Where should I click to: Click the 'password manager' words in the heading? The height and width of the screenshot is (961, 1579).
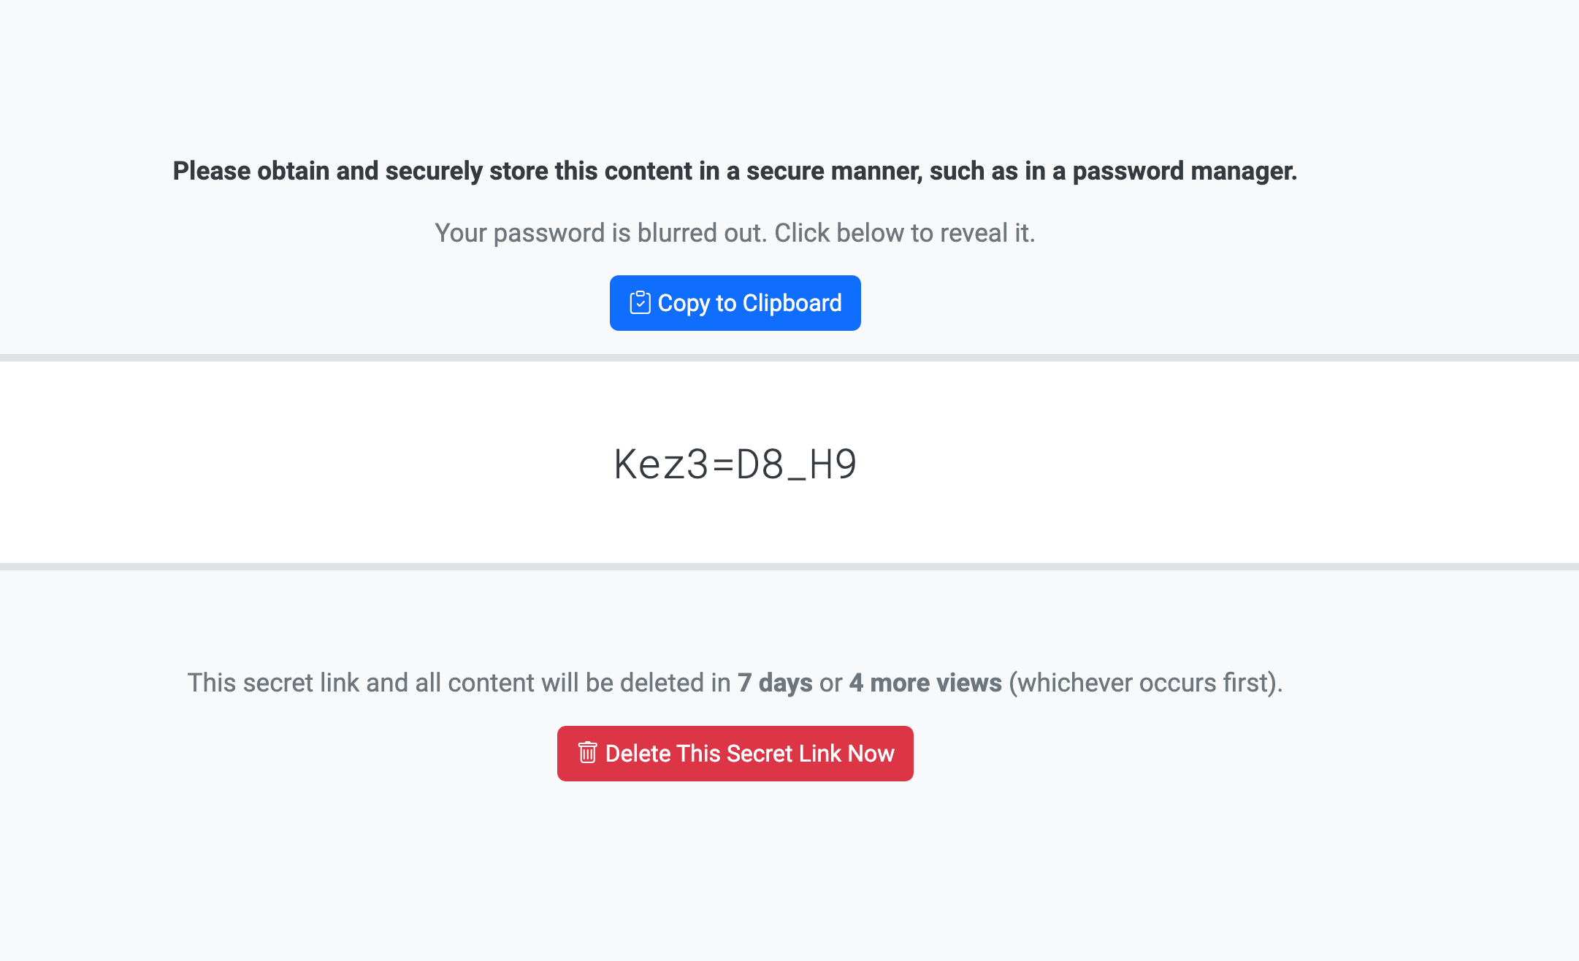pyautogui.click(x=1183, y=171)
